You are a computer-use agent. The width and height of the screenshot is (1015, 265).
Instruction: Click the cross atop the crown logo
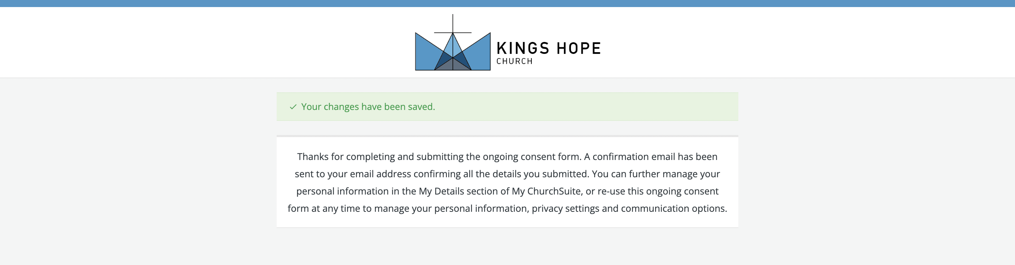453,24
